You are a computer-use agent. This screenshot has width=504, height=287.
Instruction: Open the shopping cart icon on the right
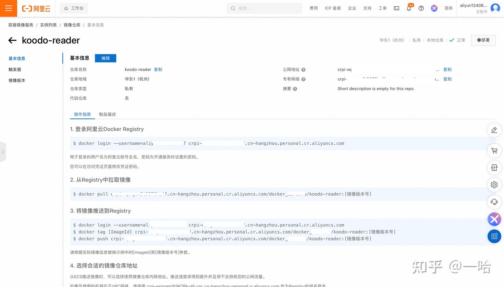(x=494, y=150)
